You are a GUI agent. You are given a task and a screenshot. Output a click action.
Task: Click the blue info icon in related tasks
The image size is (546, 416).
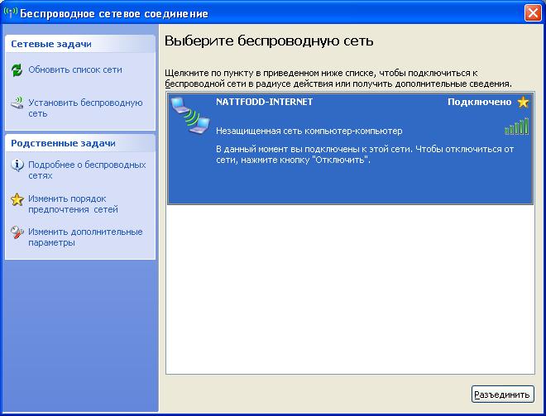point(17,165)
